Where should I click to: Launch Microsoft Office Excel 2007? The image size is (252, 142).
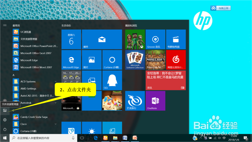35,53
